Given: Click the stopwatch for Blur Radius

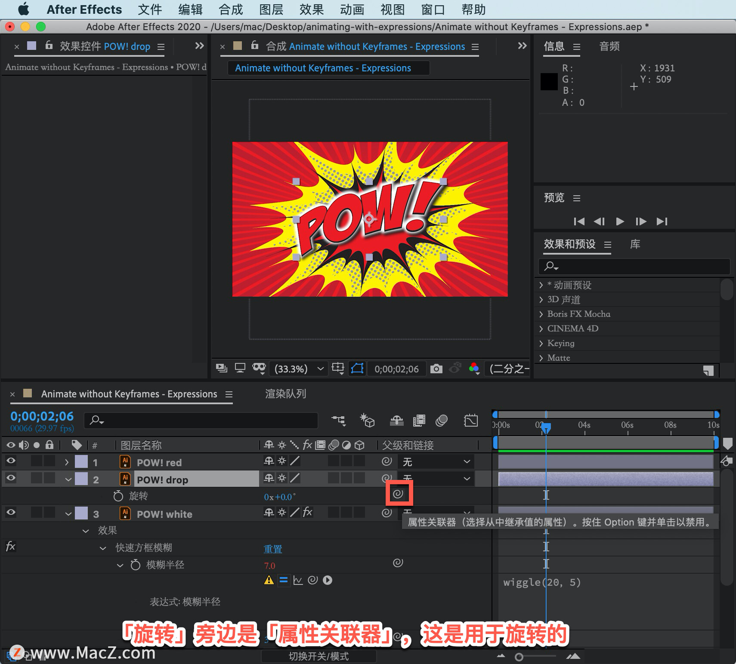Looking at the screenshot, I should [136, 565].
